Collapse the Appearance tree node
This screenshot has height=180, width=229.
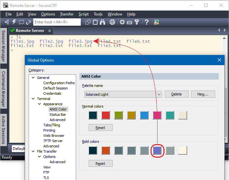point(40,104)
